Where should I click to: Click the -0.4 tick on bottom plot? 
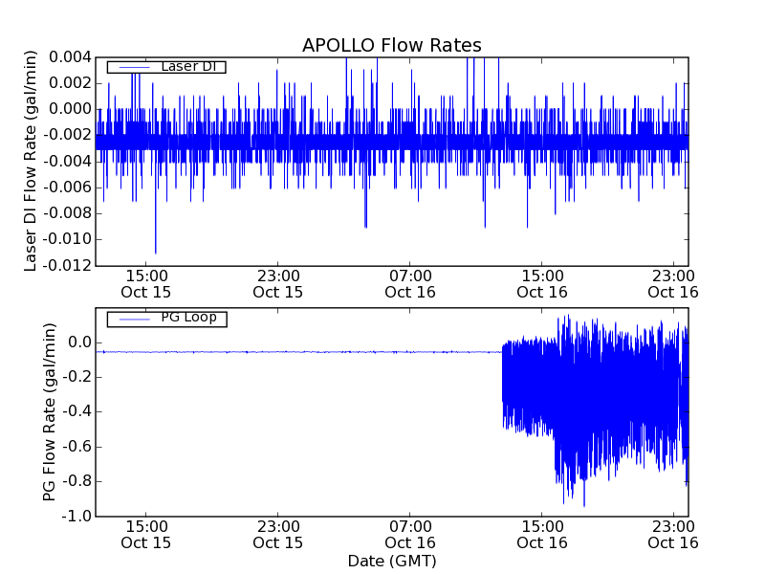(x=76, y=412)
